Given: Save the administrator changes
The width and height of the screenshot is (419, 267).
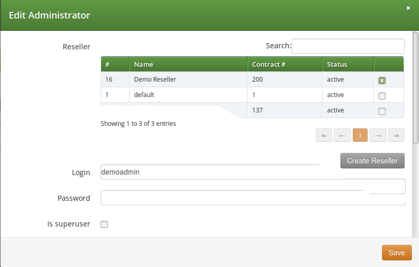Looking at the screenshot, I should click(x=396, y=253).
